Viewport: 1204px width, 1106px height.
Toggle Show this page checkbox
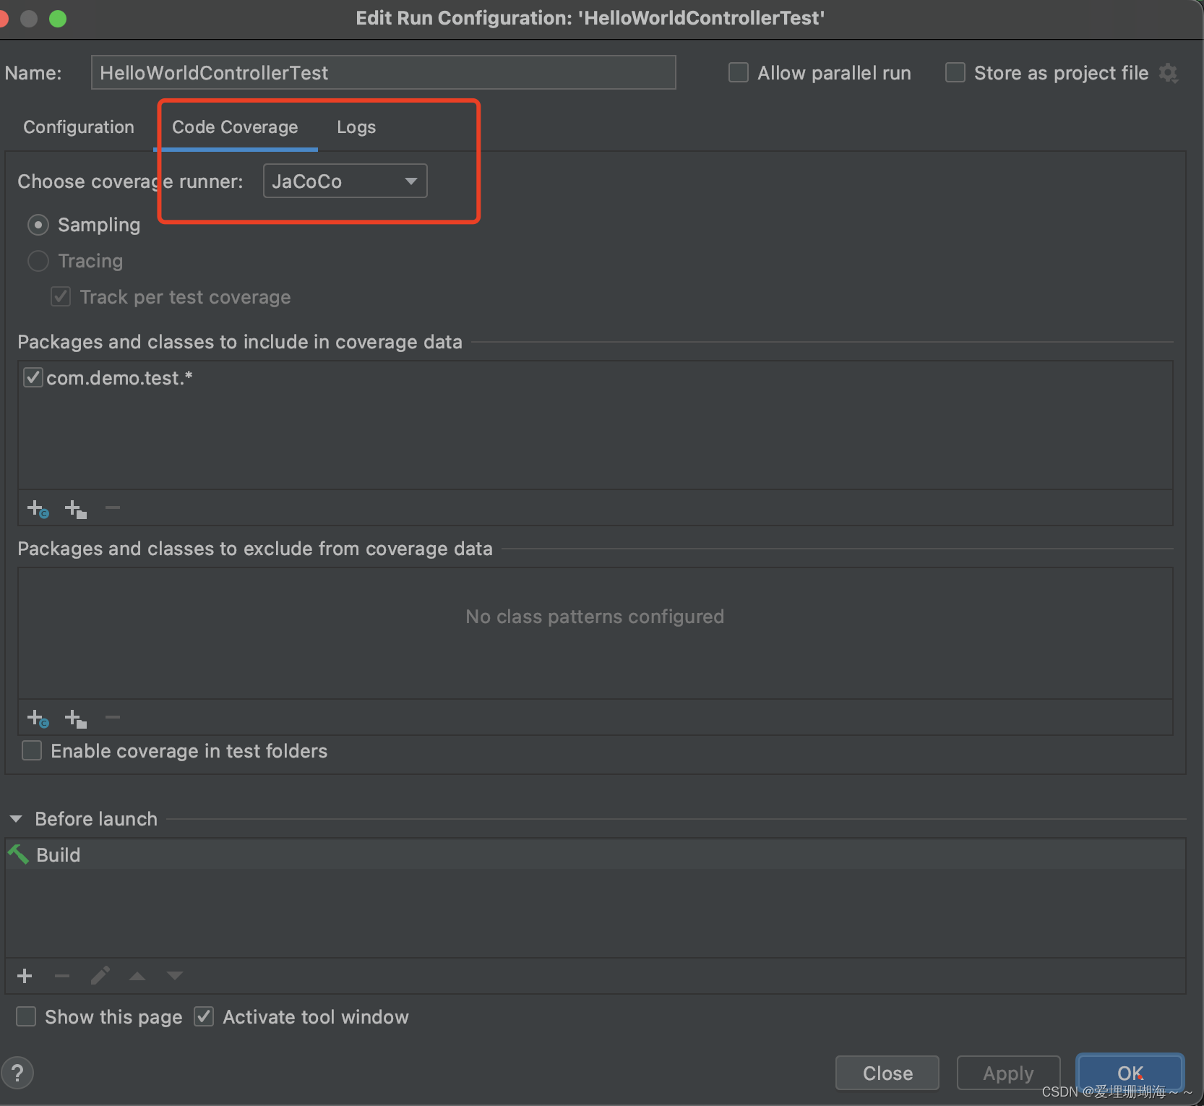click(26, 1016)
